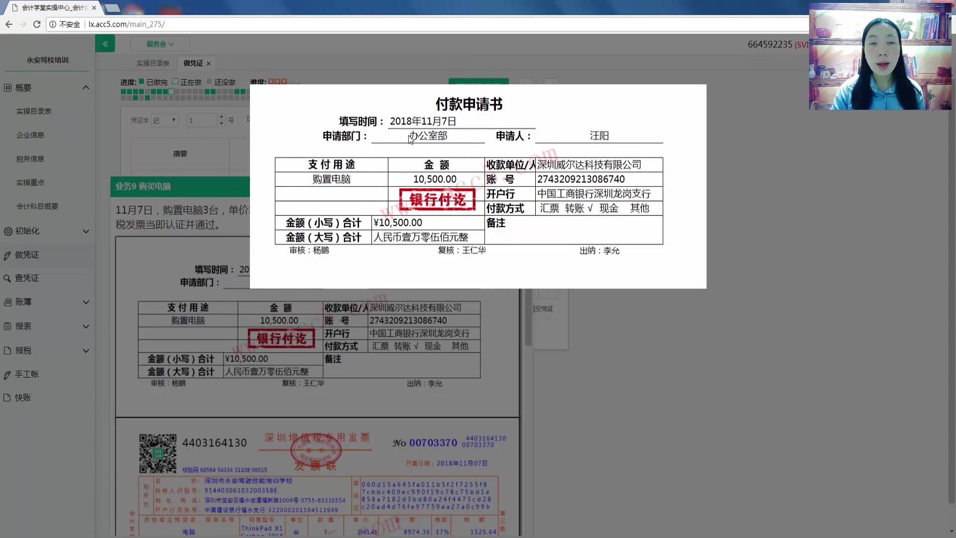Click 不安全 site info icon

click(53, 24)
